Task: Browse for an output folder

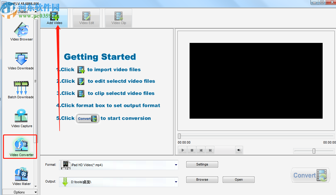Action: 202,179
